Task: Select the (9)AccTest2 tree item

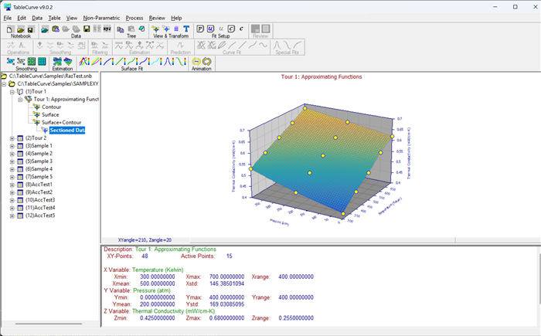Action: [x=39, y=192]
